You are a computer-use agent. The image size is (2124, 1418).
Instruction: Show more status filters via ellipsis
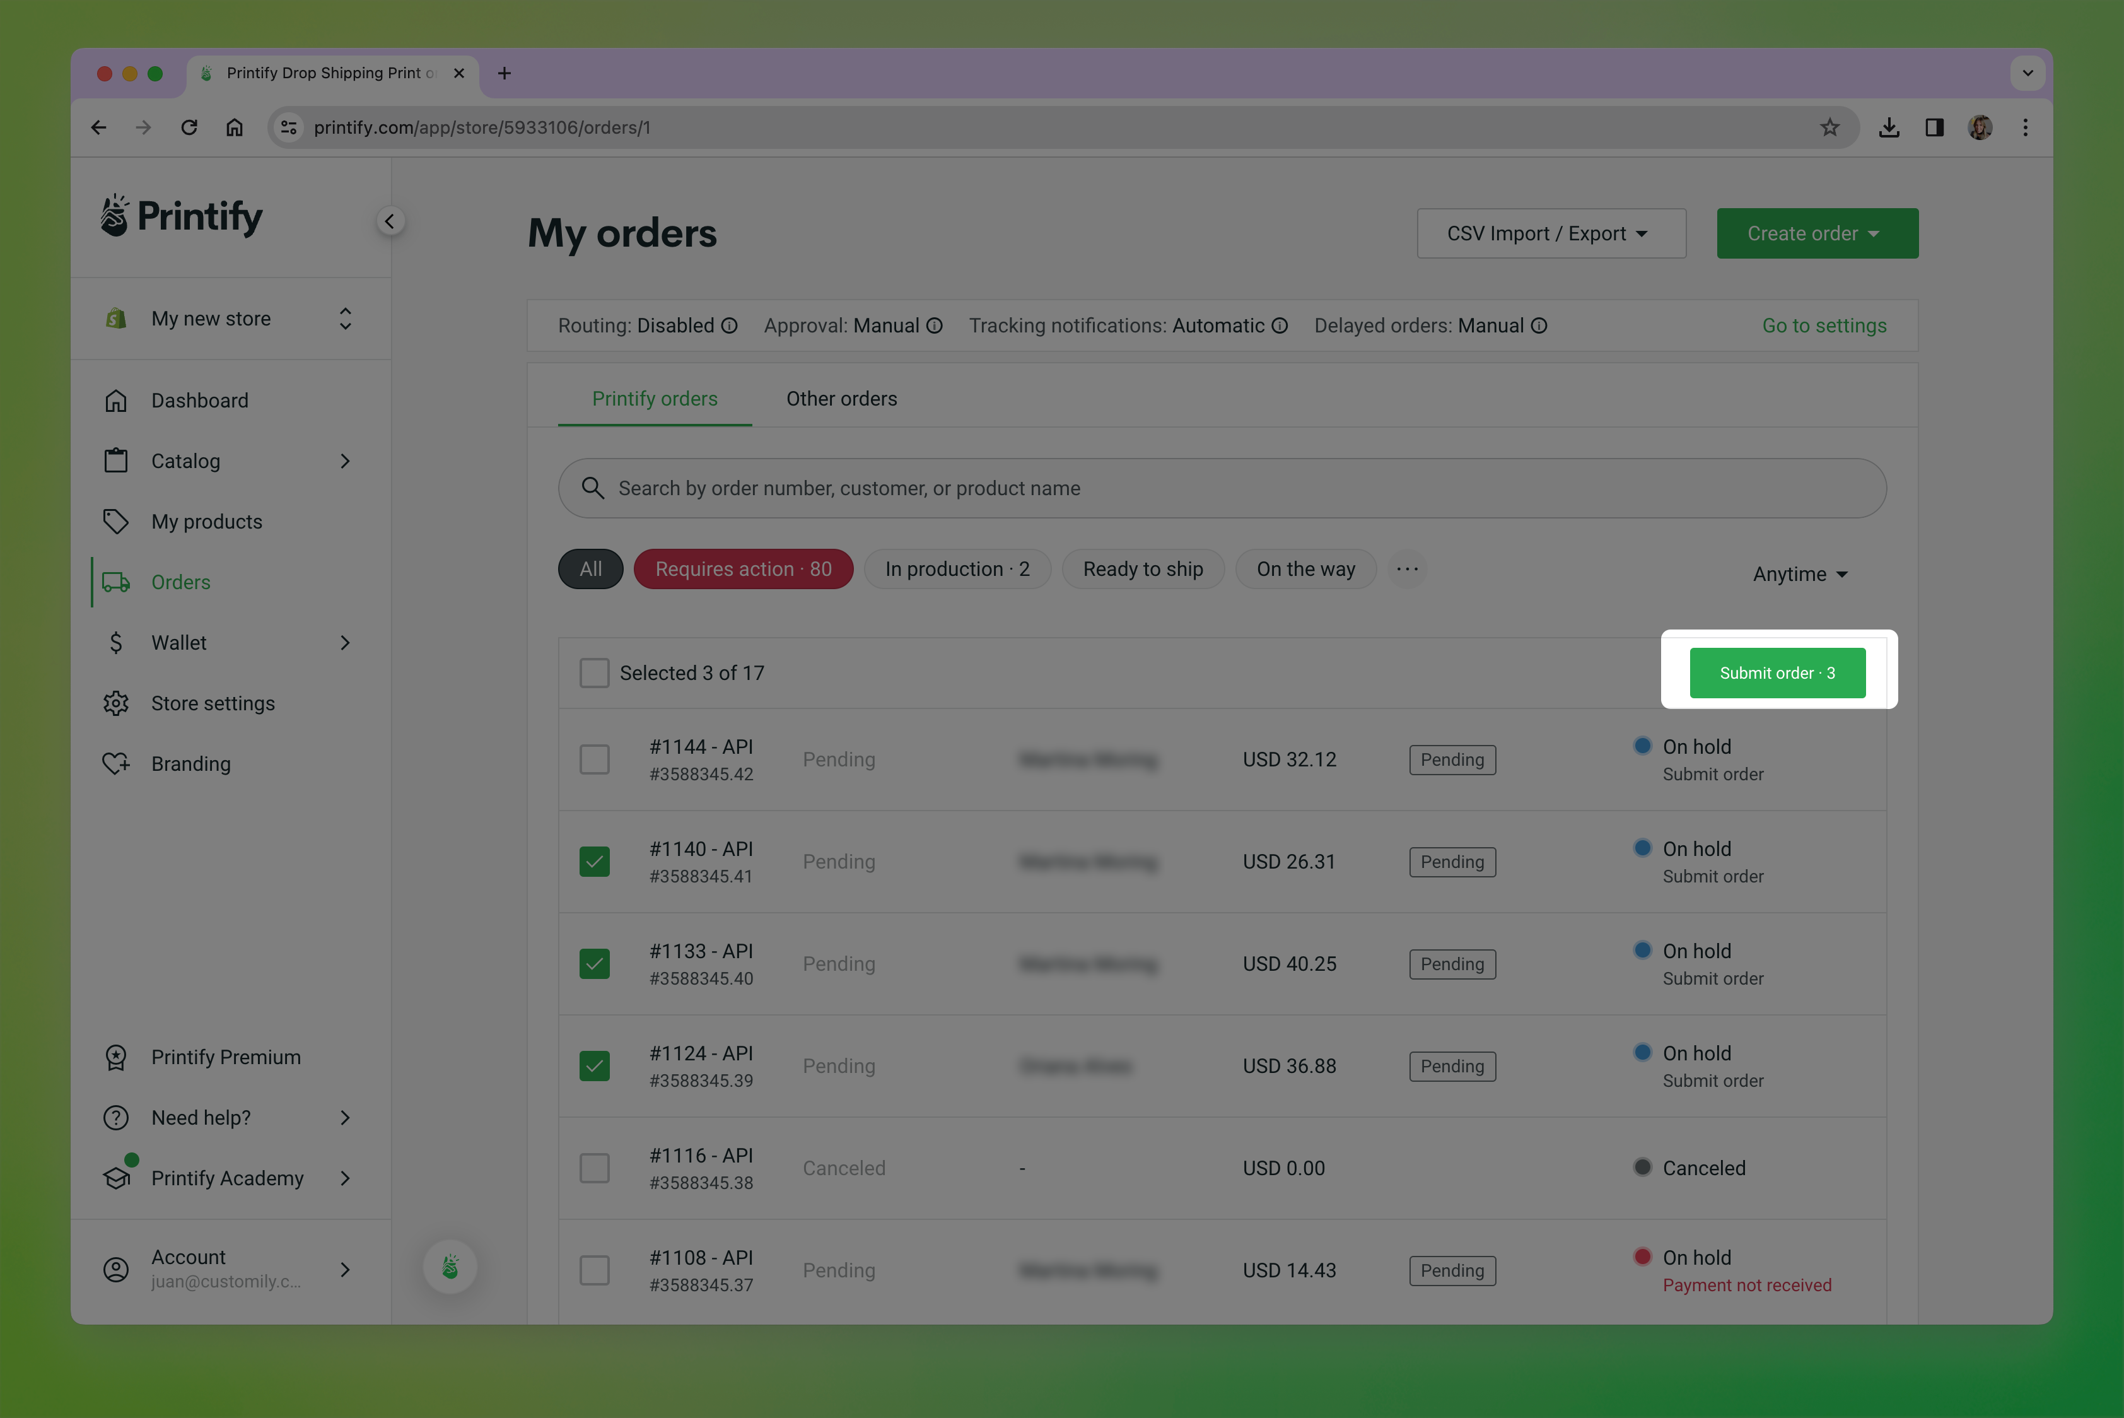(x=1407, y=569)
